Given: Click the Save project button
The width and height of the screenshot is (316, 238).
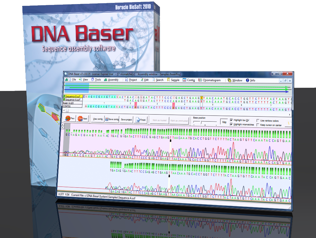Looking at the screenshot, I should [x=127, y=120].
